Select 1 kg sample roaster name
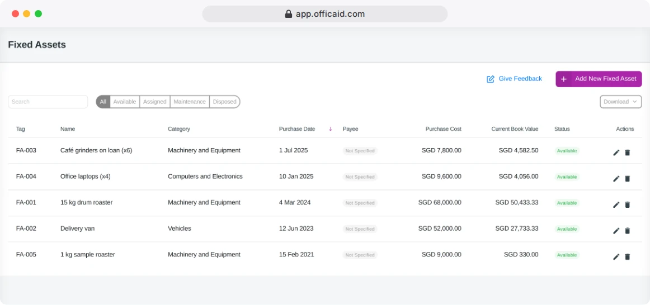Screen dimensions: 650x305 click(87, 255)
